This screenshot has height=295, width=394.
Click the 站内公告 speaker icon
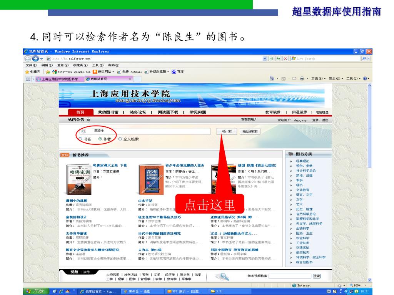pos(88,120)
